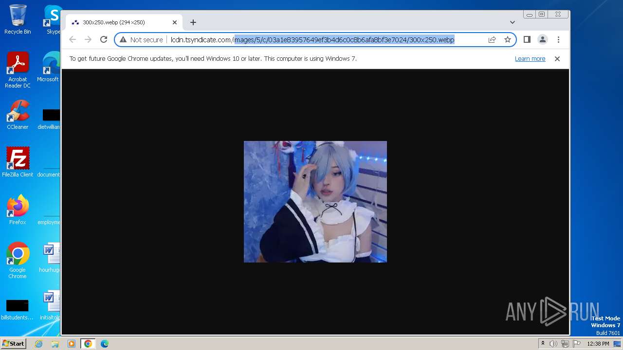Image resolution: width=623 pixels, height=350 pixels.
Task: Open Internet Explorer from taskbar
Action: point(38,344)
